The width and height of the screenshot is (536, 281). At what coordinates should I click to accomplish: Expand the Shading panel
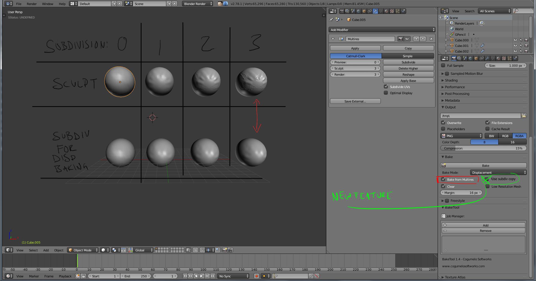click(451, 80)
